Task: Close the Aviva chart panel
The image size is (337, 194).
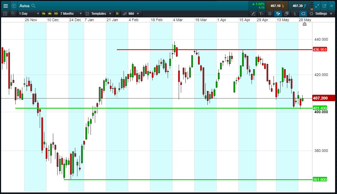Action: [332, 6]
